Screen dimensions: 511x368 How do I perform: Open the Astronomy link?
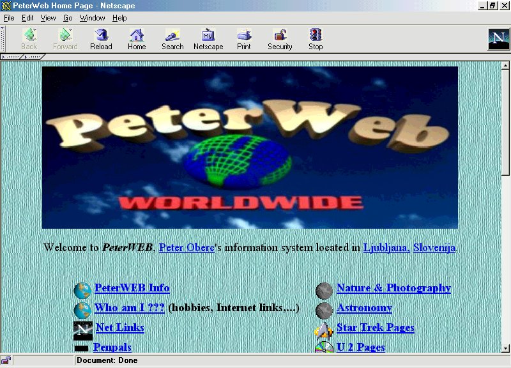[364, 308]
